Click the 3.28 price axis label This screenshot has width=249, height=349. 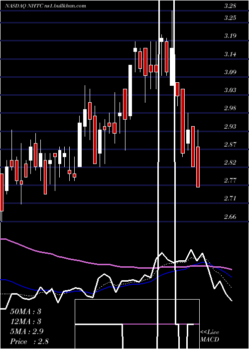coord(230,6)
